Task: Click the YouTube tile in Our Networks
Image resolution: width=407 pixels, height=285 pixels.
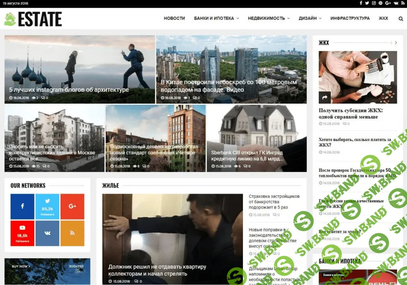Action: click(22, 233)
